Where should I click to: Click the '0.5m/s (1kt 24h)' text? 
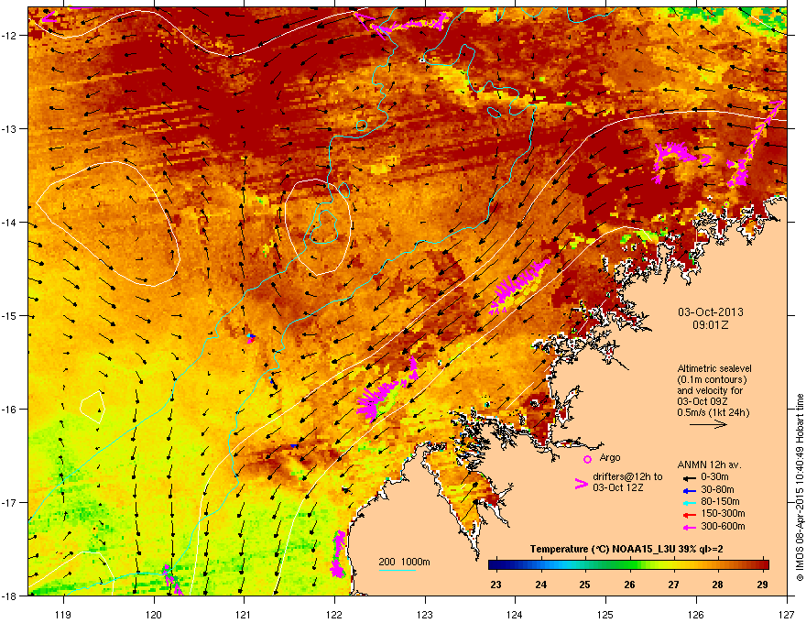[713, 412]
